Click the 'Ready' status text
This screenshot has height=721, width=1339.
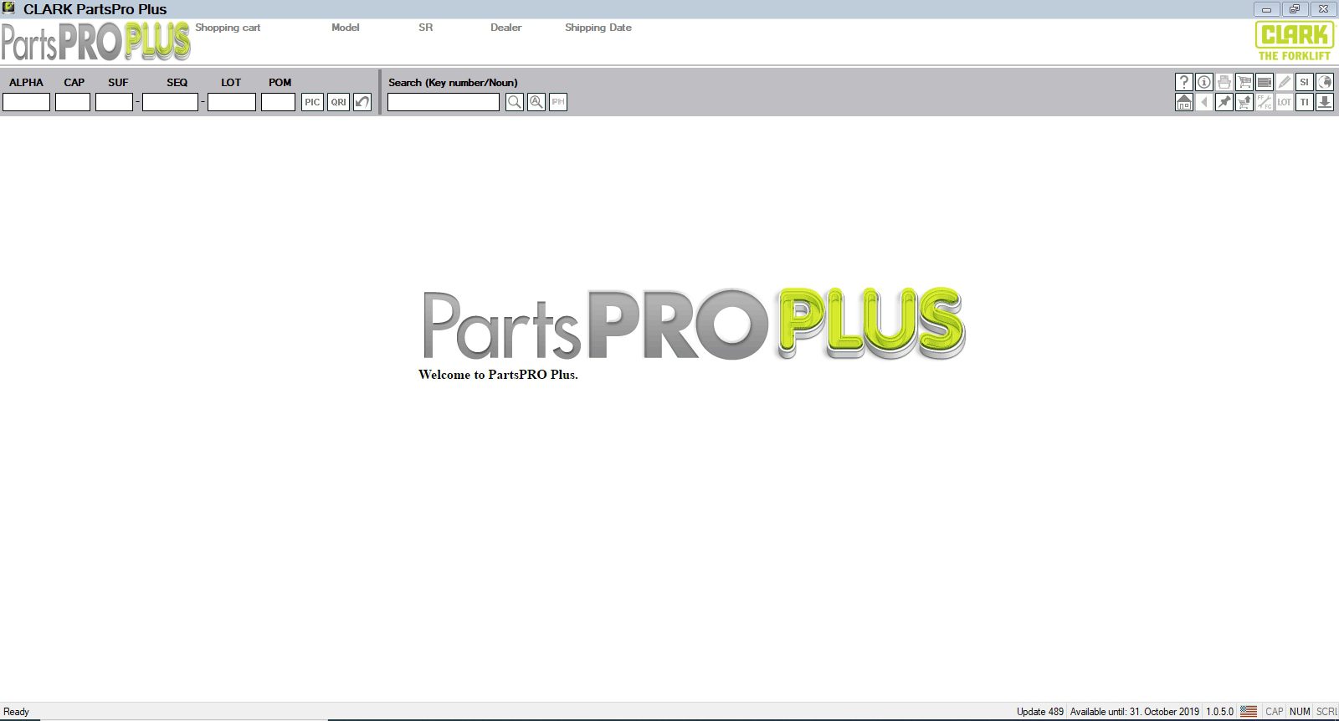tap(17, 712)
